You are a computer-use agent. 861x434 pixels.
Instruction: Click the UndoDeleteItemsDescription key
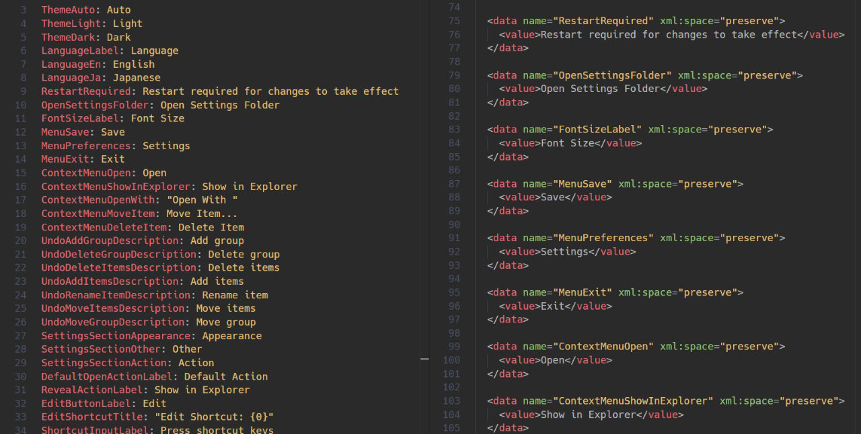[x=118, y=267]
